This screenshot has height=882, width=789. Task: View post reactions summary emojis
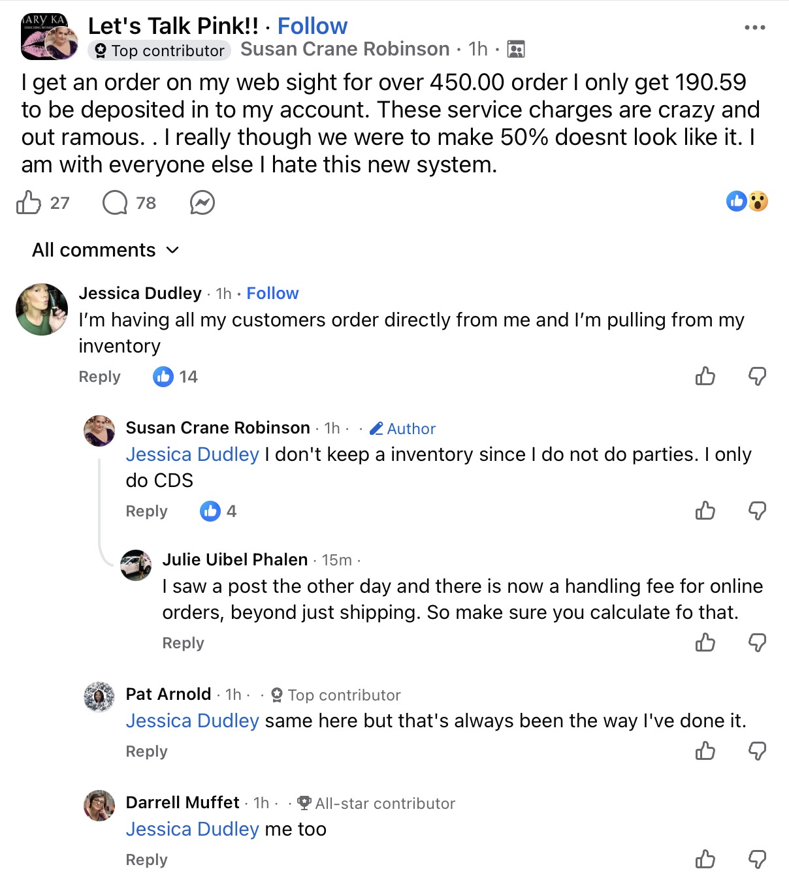[x=747, y=201]
